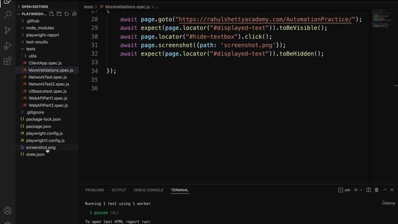The height and width of the screenshot is (224, 398).
Task: Switch to the Problems tab
Action: pos(95,190)
